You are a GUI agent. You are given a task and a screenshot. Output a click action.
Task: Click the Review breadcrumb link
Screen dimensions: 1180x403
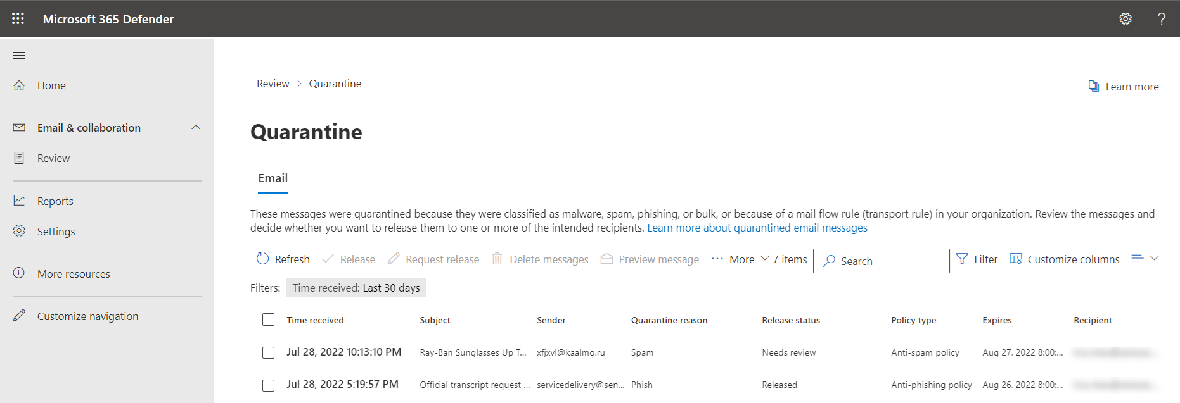273,84
